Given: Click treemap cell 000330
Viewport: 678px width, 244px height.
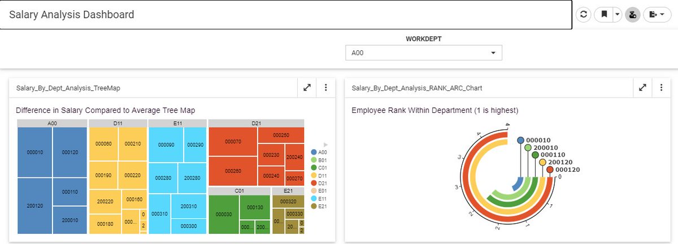Looking at the screenshot, I should 295,214.
